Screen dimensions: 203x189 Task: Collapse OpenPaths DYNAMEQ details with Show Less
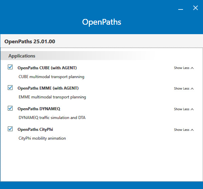coord(184,109)
